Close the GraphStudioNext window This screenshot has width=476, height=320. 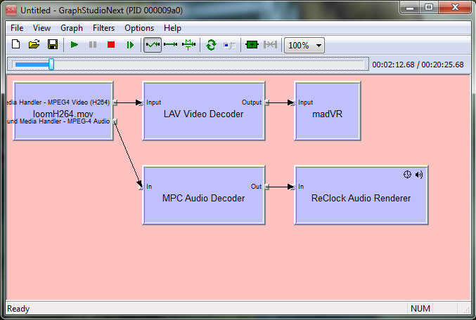pos(454,7)
